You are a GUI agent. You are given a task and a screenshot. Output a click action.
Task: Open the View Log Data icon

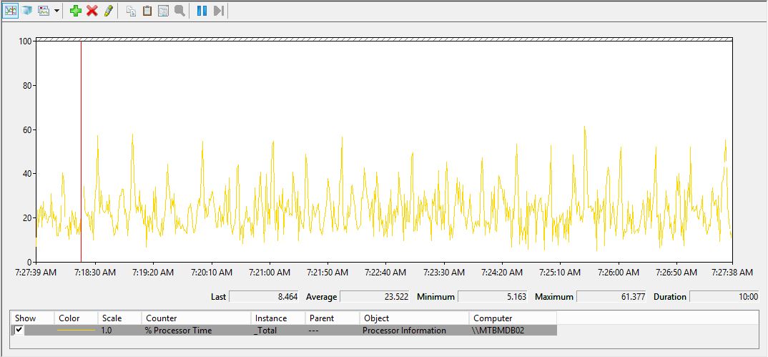pyautogui.click(x=27, y=10)
